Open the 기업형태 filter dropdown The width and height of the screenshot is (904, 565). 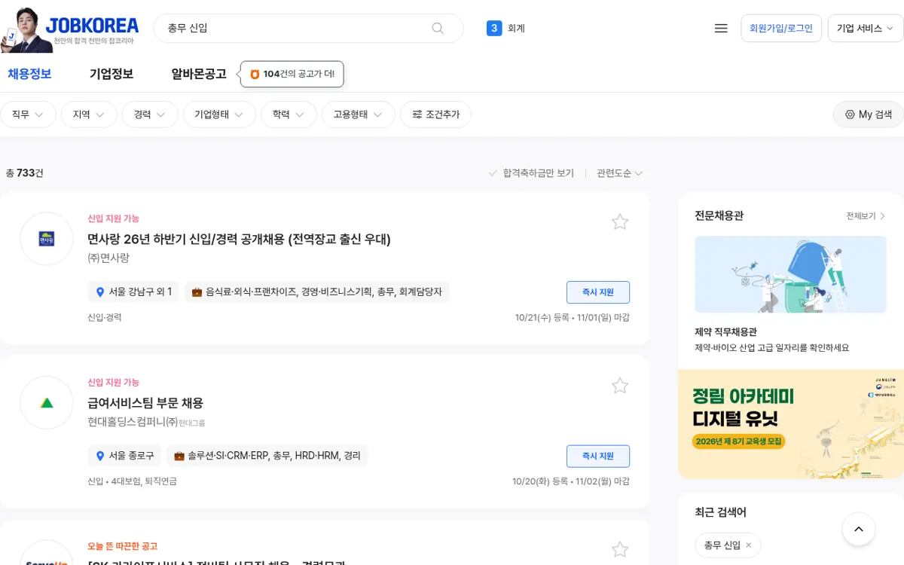tap(219, 115)
